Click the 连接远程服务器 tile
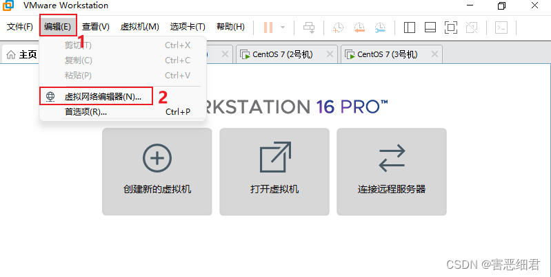 392,172
